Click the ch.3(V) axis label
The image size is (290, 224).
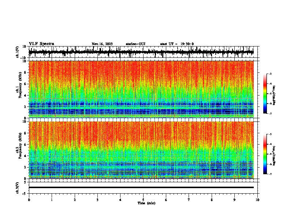[18, 188]
